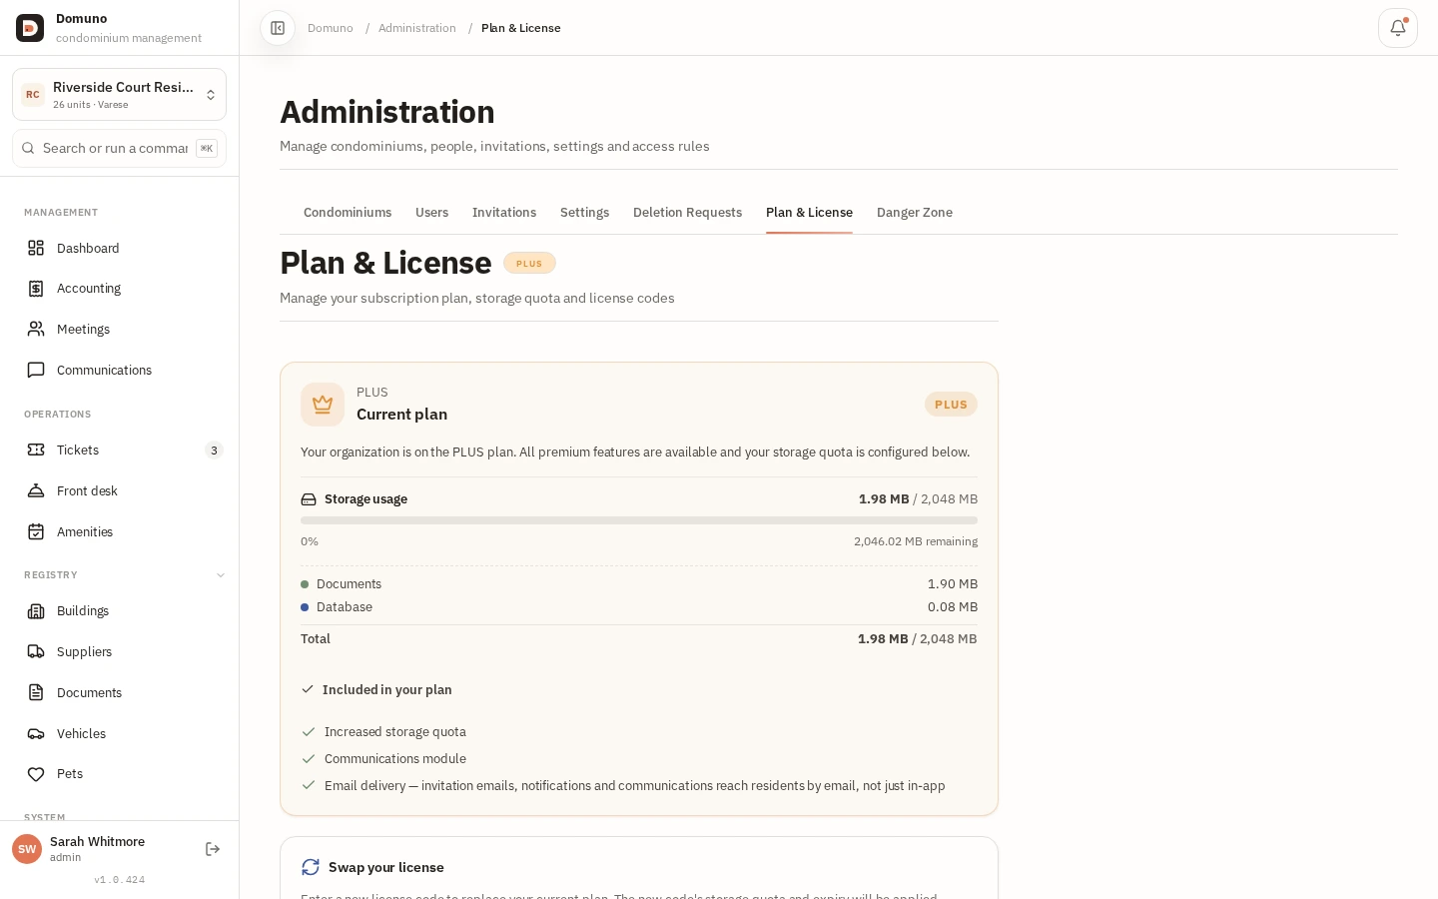Click the Domuno logo icon
The width and height of the screenshot is (1438, 899).
(x=30, y=28)
